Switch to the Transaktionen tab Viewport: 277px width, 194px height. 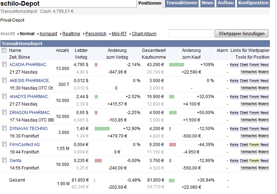[x=182, y=3]
